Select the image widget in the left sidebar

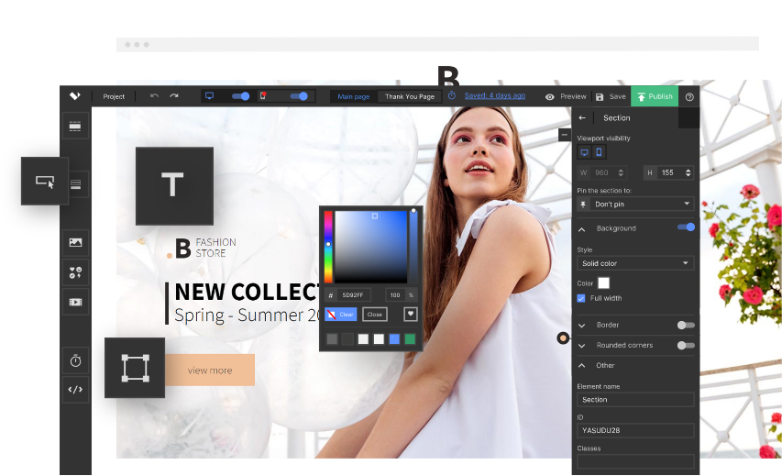point(75,243)
